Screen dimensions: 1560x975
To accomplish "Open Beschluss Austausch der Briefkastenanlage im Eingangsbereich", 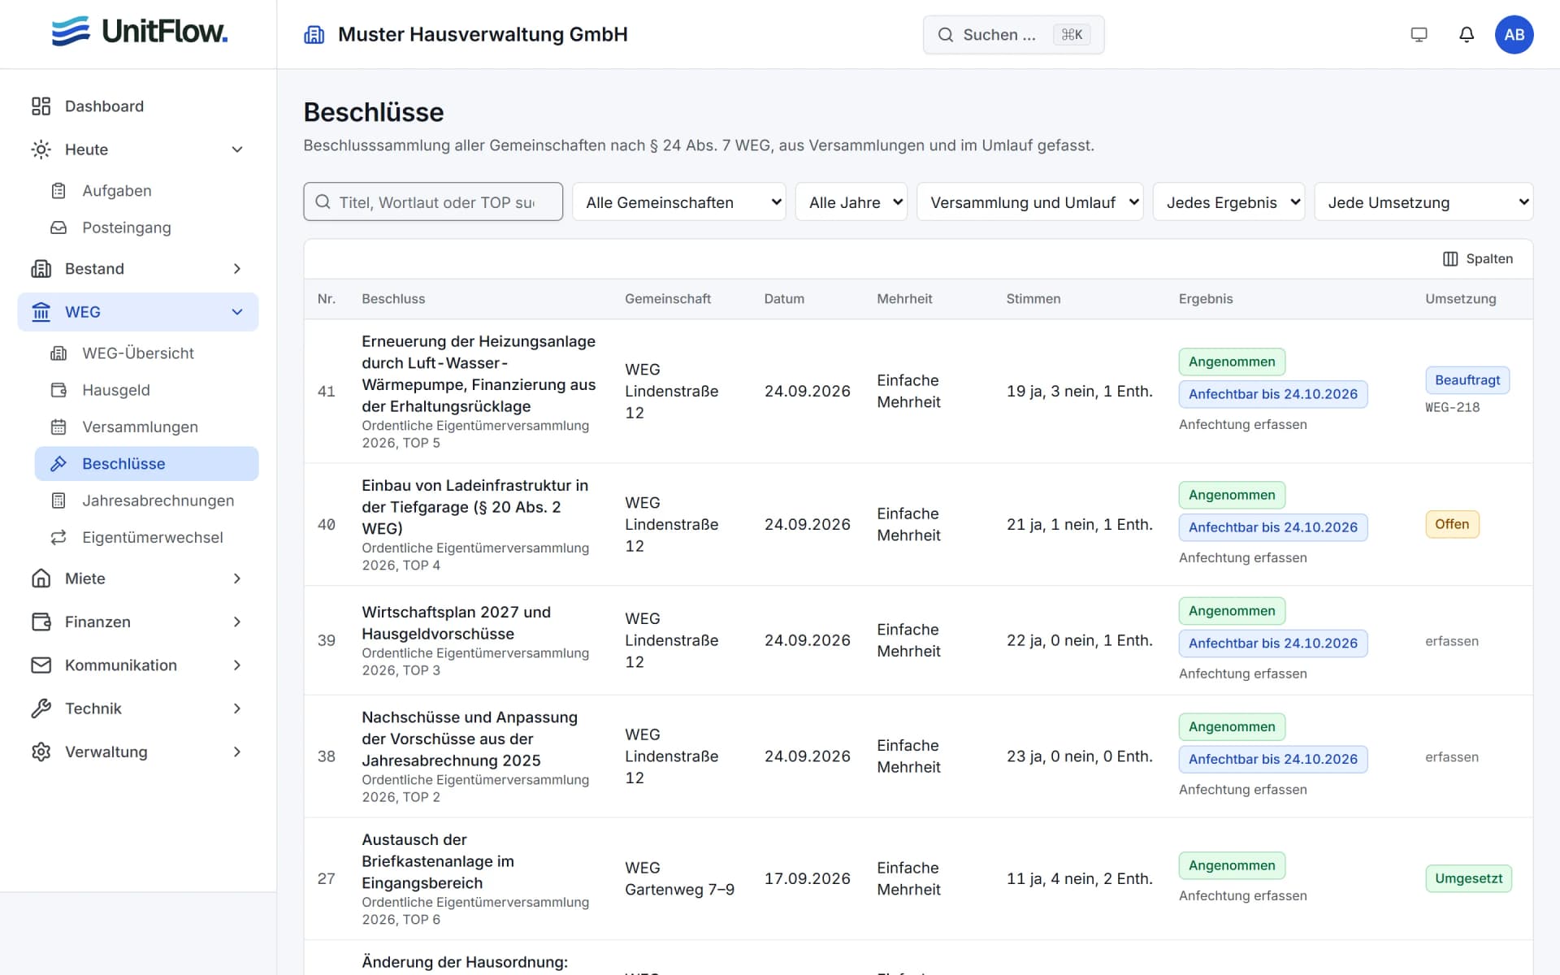I will [438, 861].
